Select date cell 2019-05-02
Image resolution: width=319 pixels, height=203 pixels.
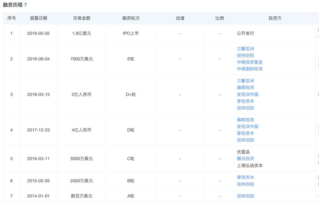tap(38, 33)
